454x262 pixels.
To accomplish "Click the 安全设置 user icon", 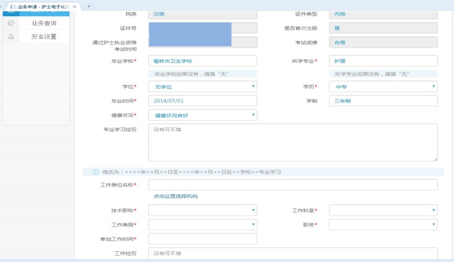I will coord(11,37).
